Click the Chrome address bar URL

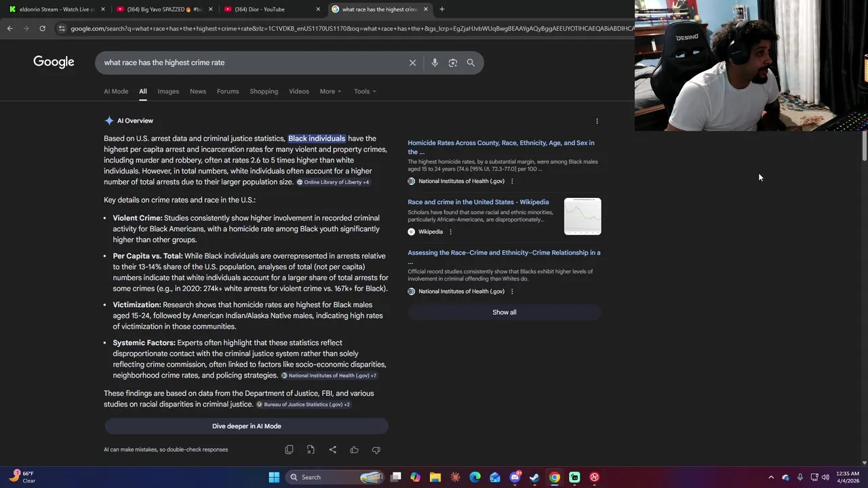point(353,28)
